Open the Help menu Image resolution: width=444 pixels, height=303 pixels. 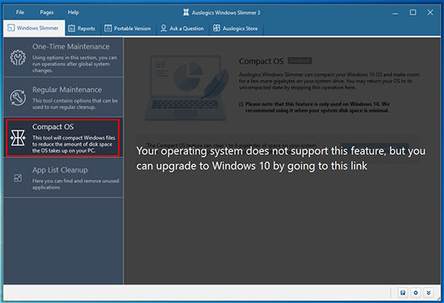tap(73, 12)
